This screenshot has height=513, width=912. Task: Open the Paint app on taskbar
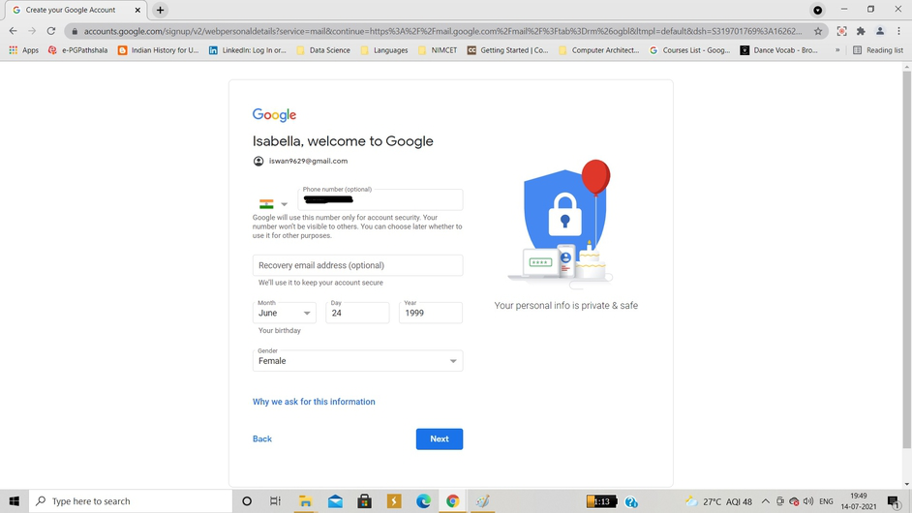(x=482, y=500)
